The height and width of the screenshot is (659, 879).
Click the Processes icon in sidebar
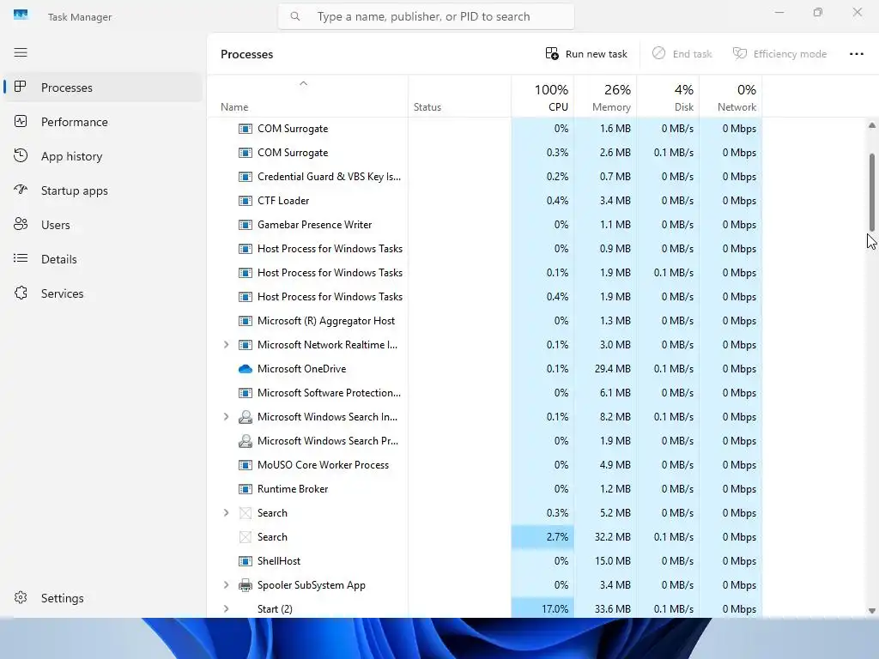[x=21, y=87]
